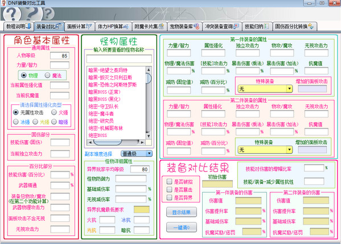Select 绝密-研究员 in monster list
Screen dimensions: 341x244
[x=101, y=121]
